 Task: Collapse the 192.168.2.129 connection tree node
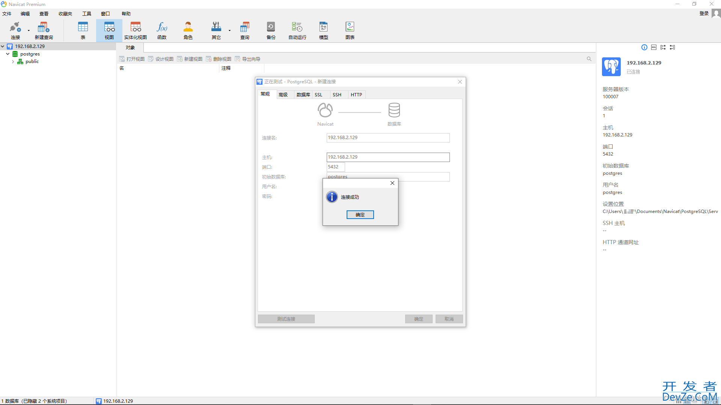click(x=3, y=46)
